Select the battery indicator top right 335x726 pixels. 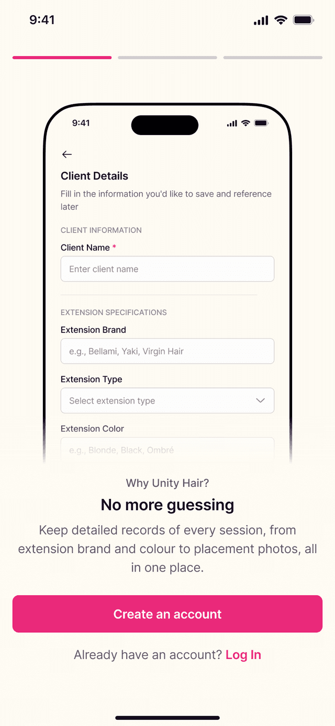coord(303,20)
